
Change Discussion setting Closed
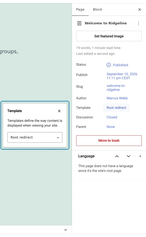click(x=112, y=117)
